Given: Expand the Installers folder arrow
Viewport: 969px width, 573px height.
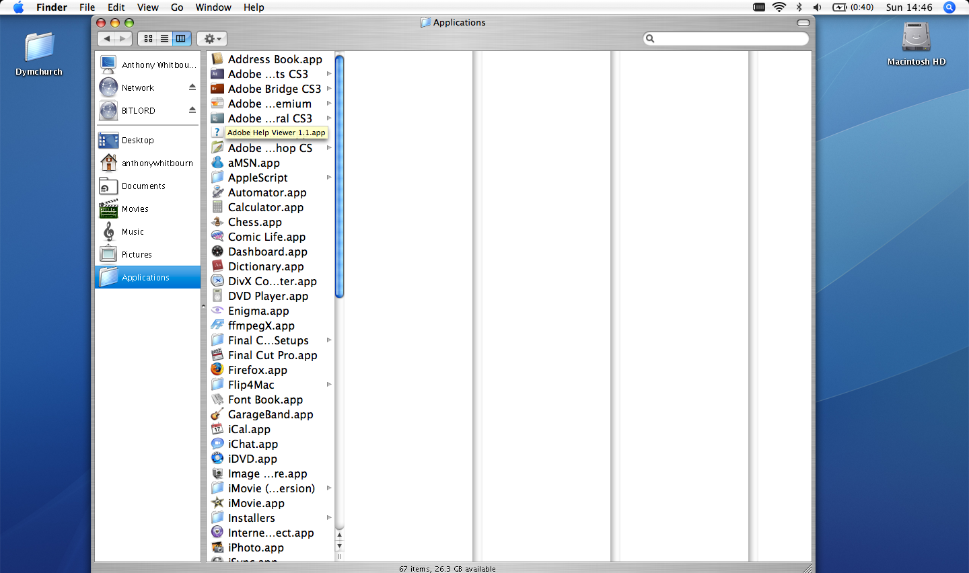Looking at the screenshot, I should coord(329,518).
